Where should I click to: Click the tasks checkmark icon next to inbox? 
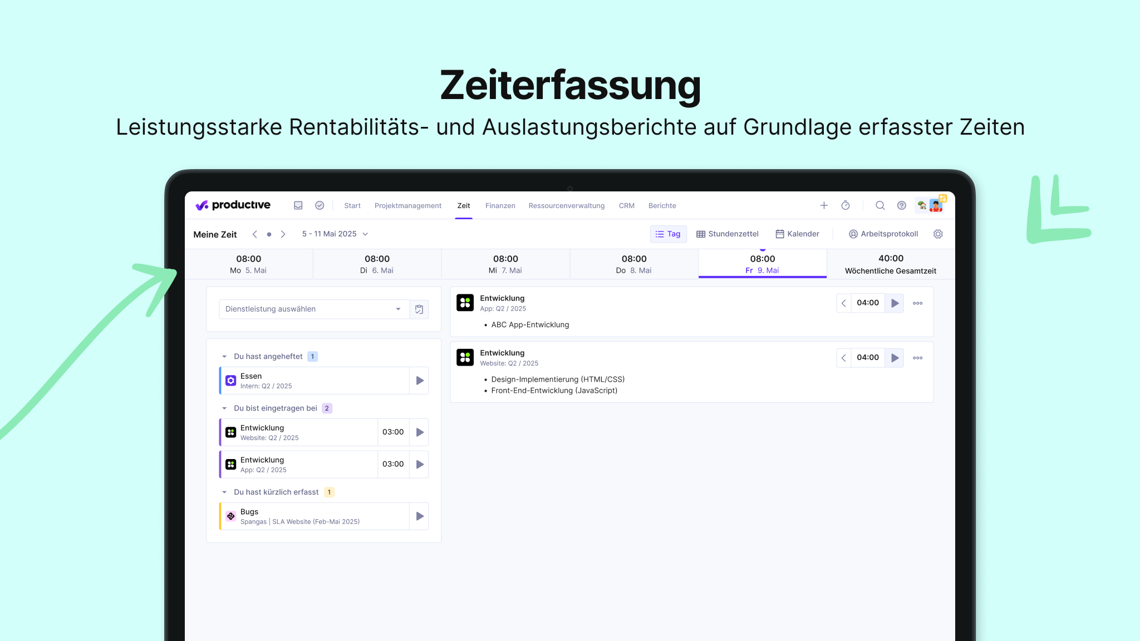(320, 205)
